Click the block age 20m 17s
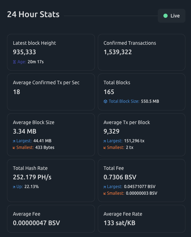This screenshot has width=191, height=237. [x=36, y=62]
